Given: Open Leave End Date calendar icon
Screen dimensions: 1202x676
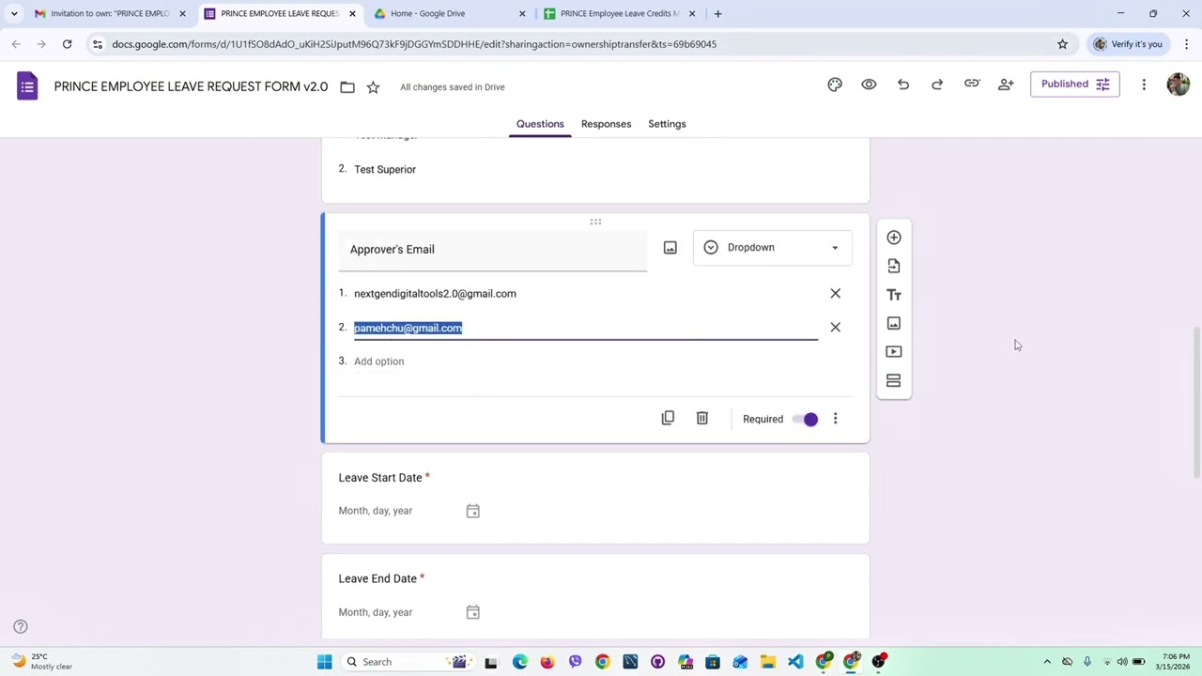Looking at the screenshot, I should (472, 612).
